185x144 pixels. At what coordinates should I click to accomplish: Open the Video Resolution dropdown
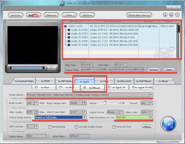pyautogui.click(x=151, y=117)
